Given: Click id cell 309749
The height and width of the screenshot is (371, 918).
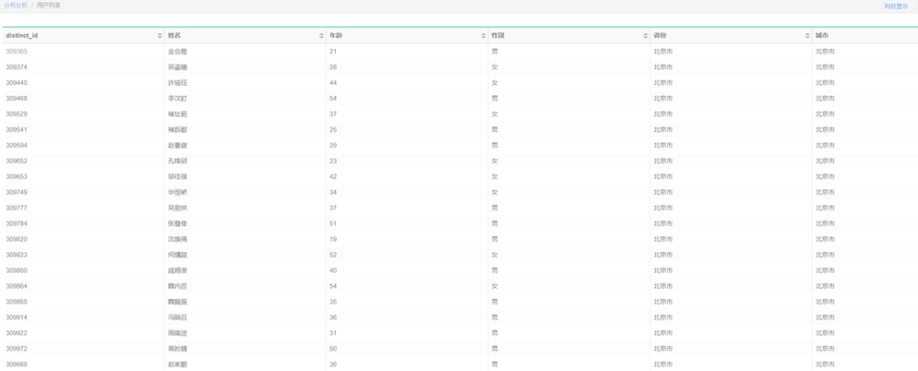Looking at the screenshot, I should point(16,193).
